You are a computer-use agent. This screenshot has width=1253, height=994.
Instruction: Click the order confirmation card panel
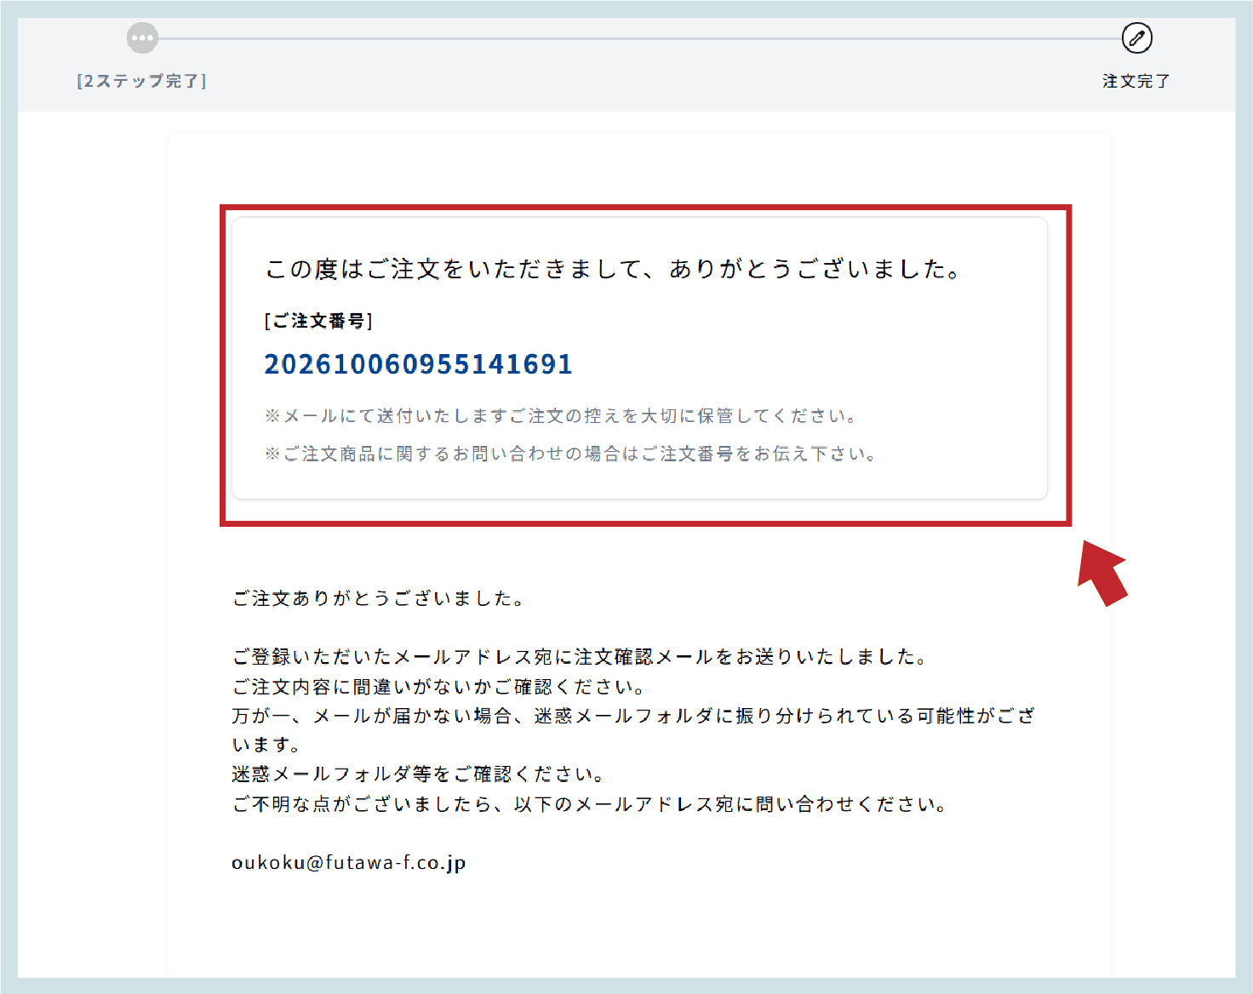pyautogui.click(x=639, y=358)
